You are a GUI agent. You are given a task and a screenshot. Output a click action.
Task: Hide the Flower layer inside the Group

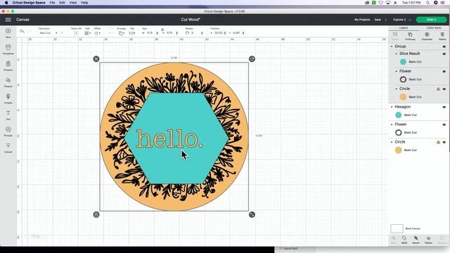pyautogui.click(x=444, y=71)
